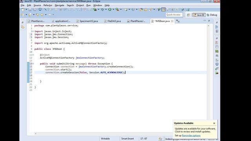The width and height of the screenshot is (251, 141).
Task: Toggle Mark Occurrences highlighter button
Action: coord(164,9)
